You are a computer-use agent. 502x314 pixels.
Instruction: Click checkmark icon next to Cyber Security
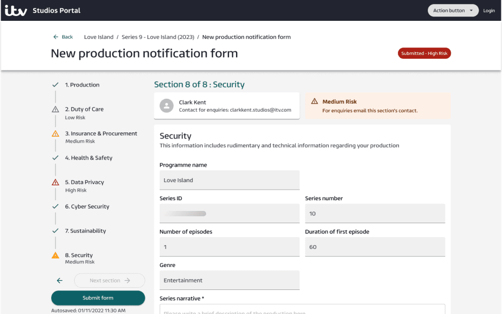[x=56, y=207]
